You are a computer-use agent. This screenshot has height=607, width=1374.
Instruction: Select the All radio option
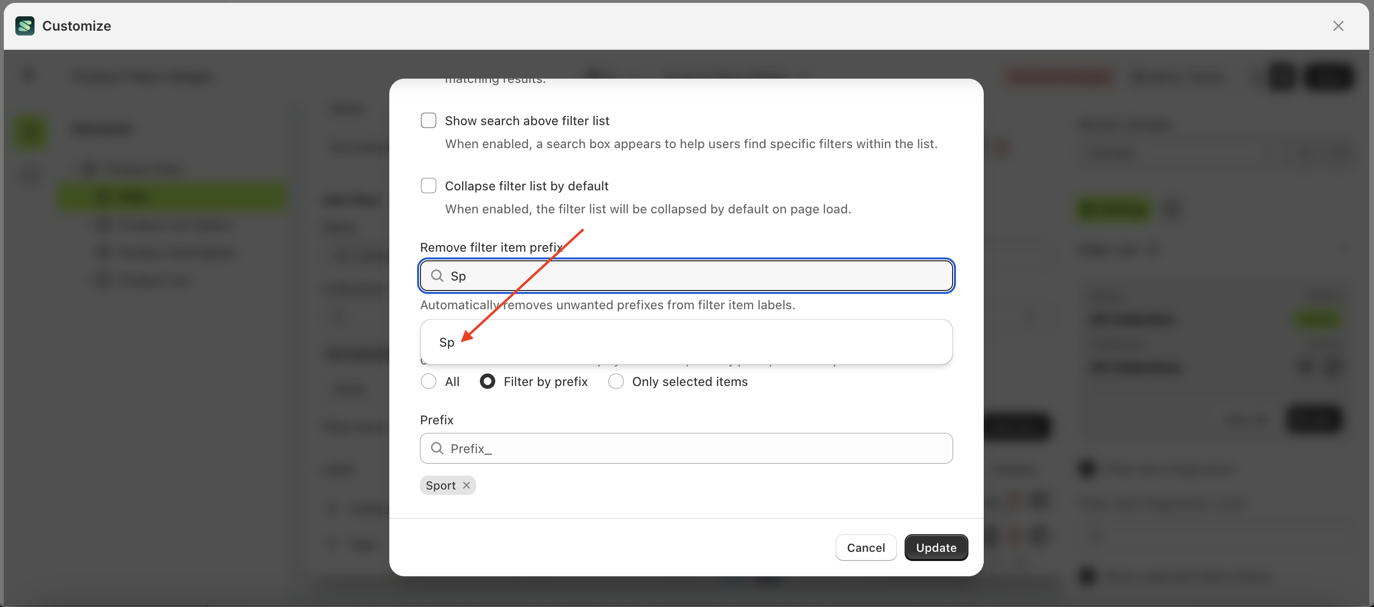pos(428,381)
